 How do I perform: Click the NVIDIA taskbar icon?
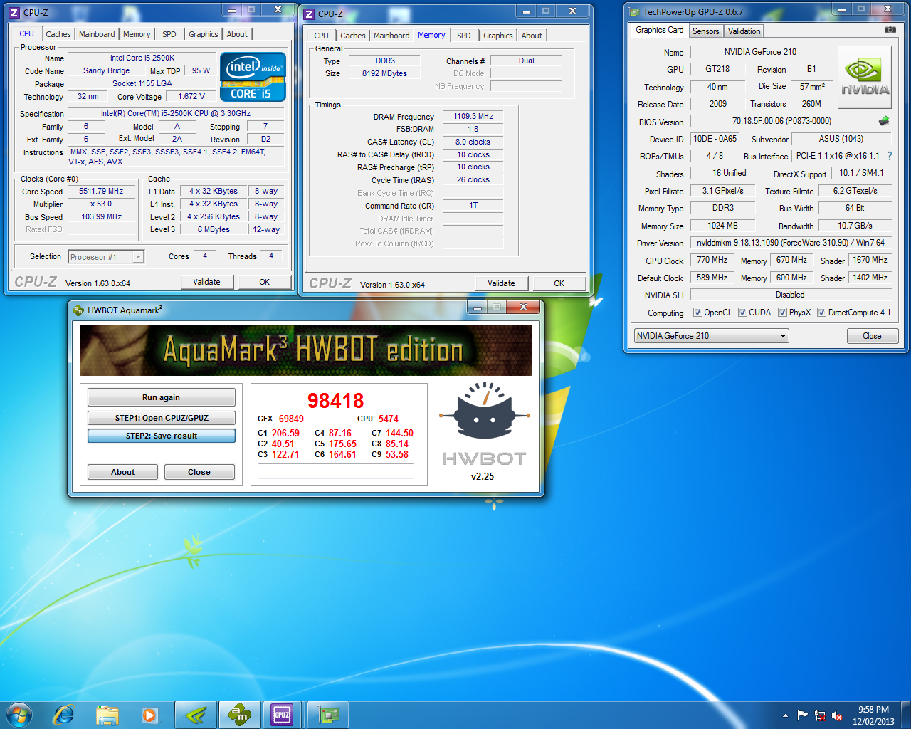(x=195, y=715)
